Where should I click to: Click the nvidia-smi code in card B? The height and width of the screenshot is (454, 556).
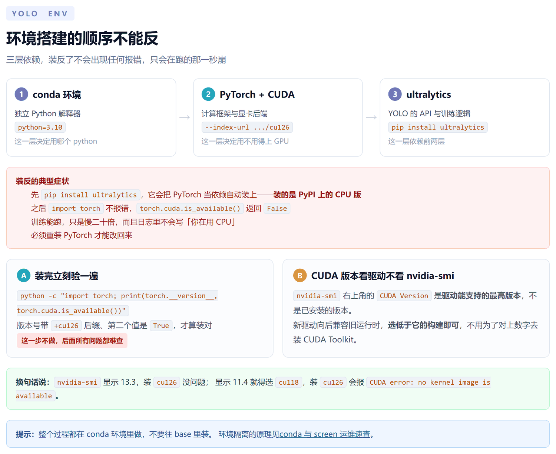click(317, 295)
